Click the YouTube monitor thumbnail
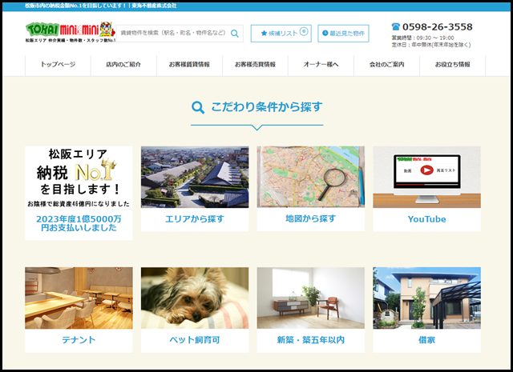Image resolution: width=513 pixels, height=372 pixels. [x=426, y=177]
